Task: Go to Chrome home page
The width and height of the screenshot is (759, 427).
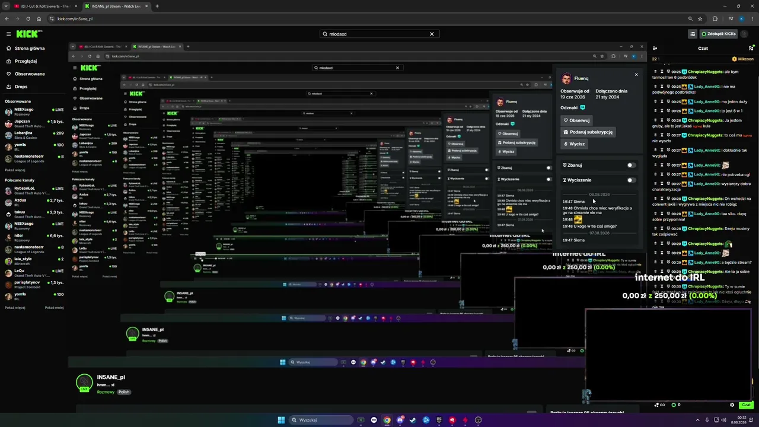Action: [x=39, y=18]
